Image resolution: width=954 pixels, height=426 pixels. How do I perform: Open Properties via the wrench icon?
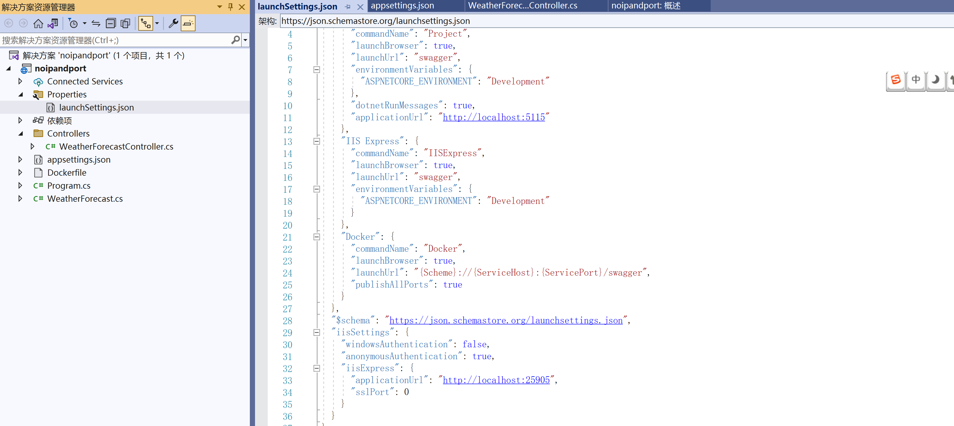[x=173, y=23]
